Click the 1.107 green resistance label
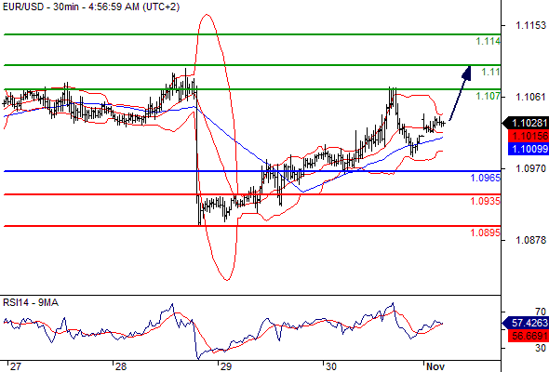The image size is (549, 372). tap(488, 96)
